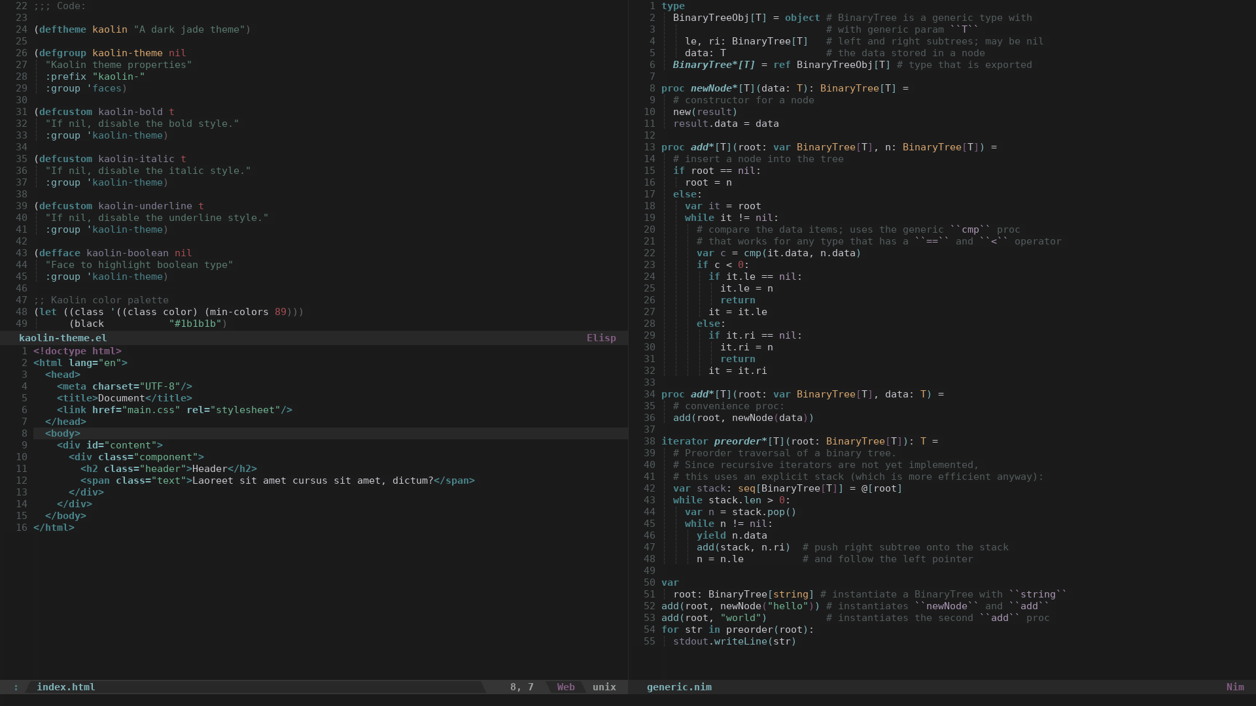Click the kaolin-theme.el buffer name in mode line
This screenshot has width=1256, height=706.
(x=63, y=338)
